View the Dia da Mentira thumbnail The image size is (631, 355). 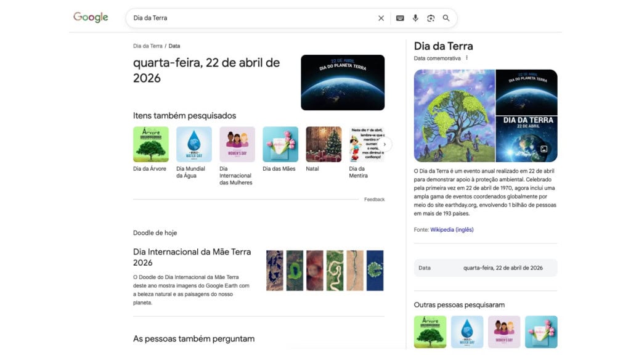coord(366,143)
